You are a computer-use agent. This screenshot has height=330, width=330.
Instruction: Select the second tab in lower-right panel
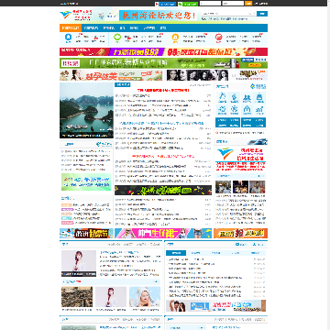(195, 253)
